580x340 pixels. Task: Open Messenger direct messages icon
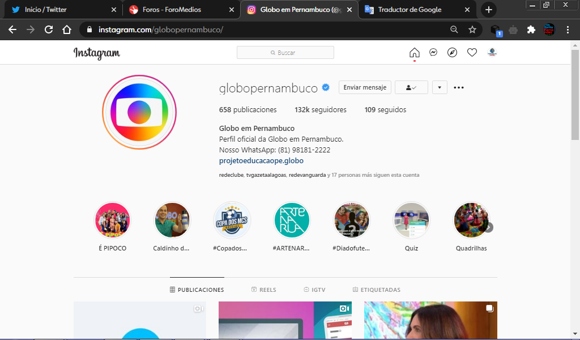[433, 53]
